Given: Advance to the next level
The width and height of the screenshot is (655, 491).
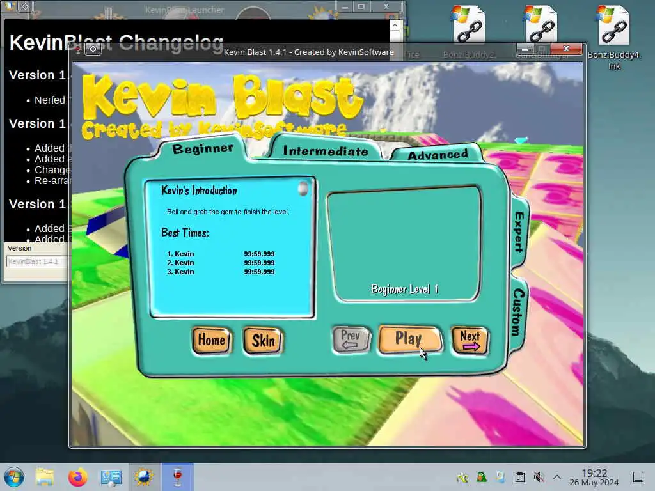Looking at the screenshot, I should click(470, 340).
